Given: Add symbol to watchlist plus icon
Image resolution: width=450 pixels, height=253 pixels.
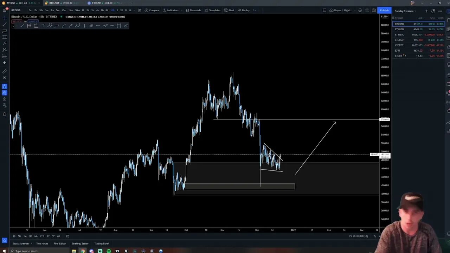Looking at the screenshot, I should (426, 11).
